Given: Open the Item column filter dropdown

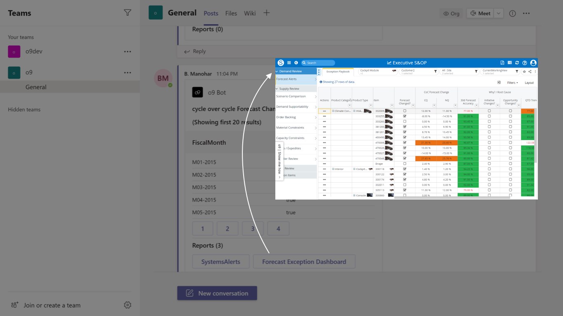Looking at the screenshot, I should 392,105.
